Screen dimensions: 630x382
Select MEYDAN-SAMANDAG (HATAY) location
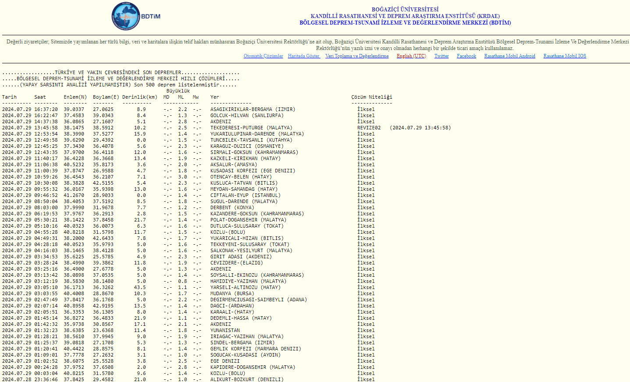coord(244,189)
